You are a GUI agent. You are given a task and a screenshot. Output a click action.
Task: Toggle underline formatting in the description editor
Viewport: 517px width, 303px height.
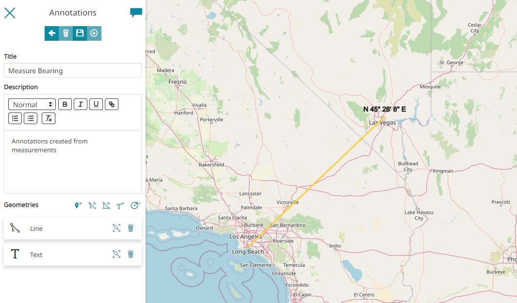tap(96, 104)
